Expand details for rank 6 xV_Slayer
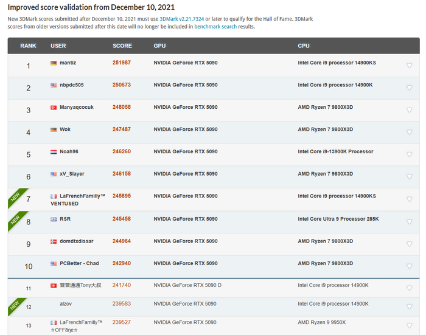 tap(409, 177)
